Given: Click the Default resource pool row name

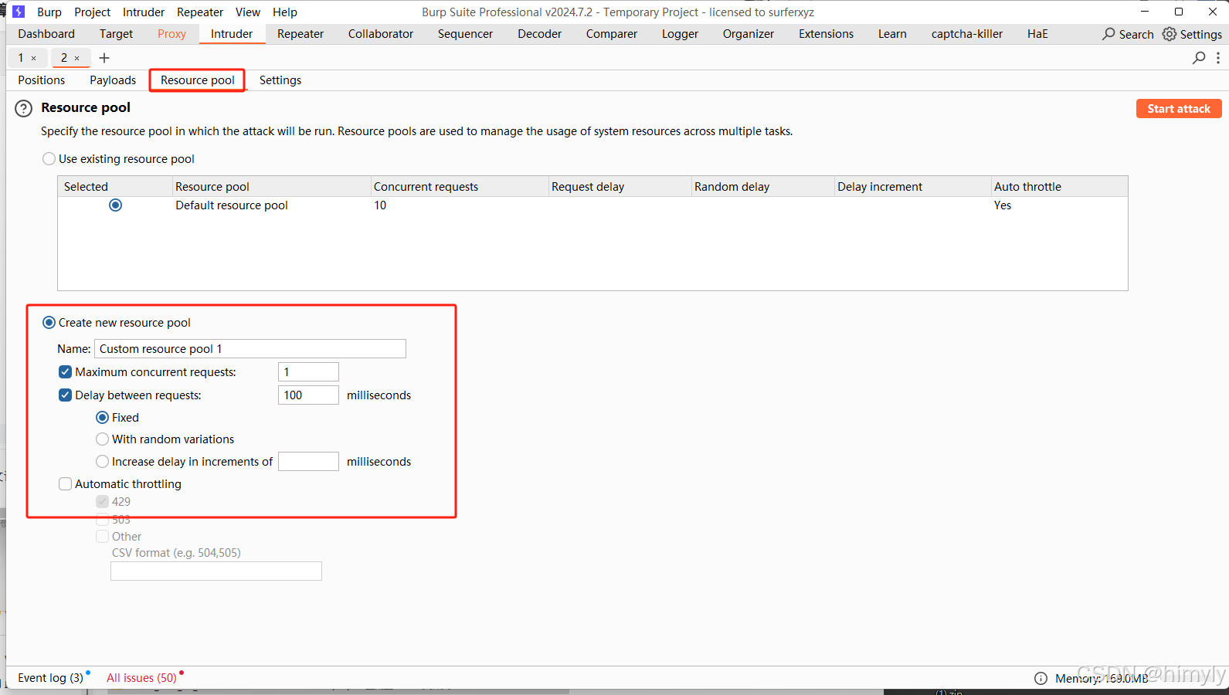Looking at the screenshot, I should (x=232, y=205).
